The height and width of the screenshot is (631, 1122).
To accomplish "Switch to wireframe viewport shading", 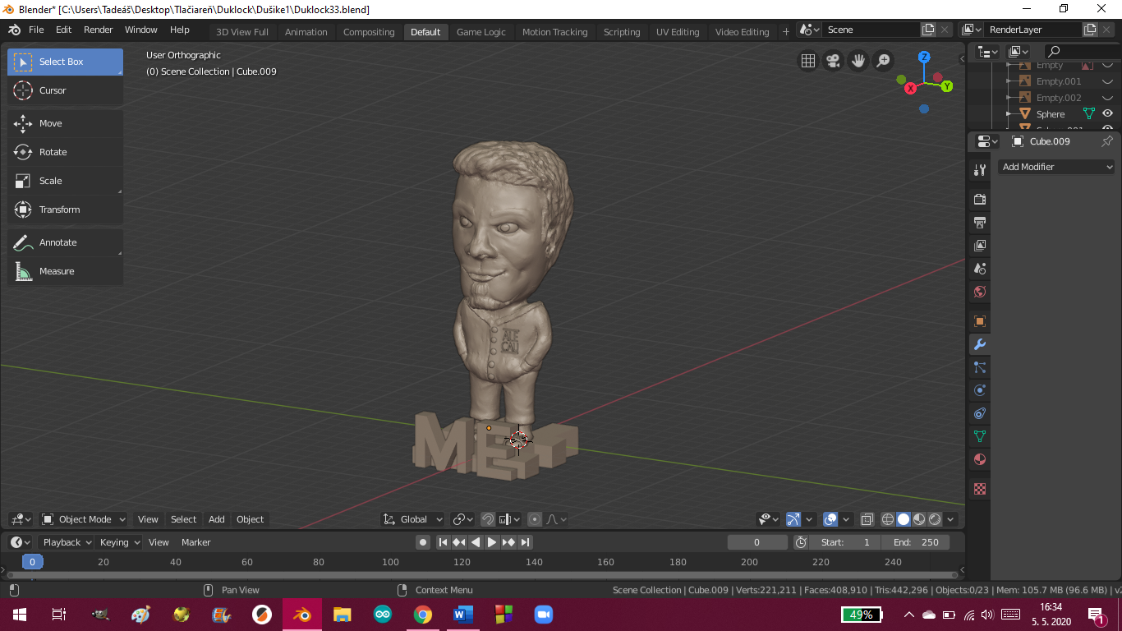I will pos(888,519).
